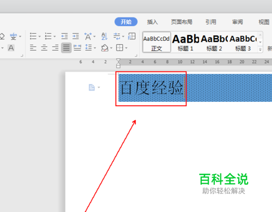
Task: Apply distributed alignment
Action: 77,48
